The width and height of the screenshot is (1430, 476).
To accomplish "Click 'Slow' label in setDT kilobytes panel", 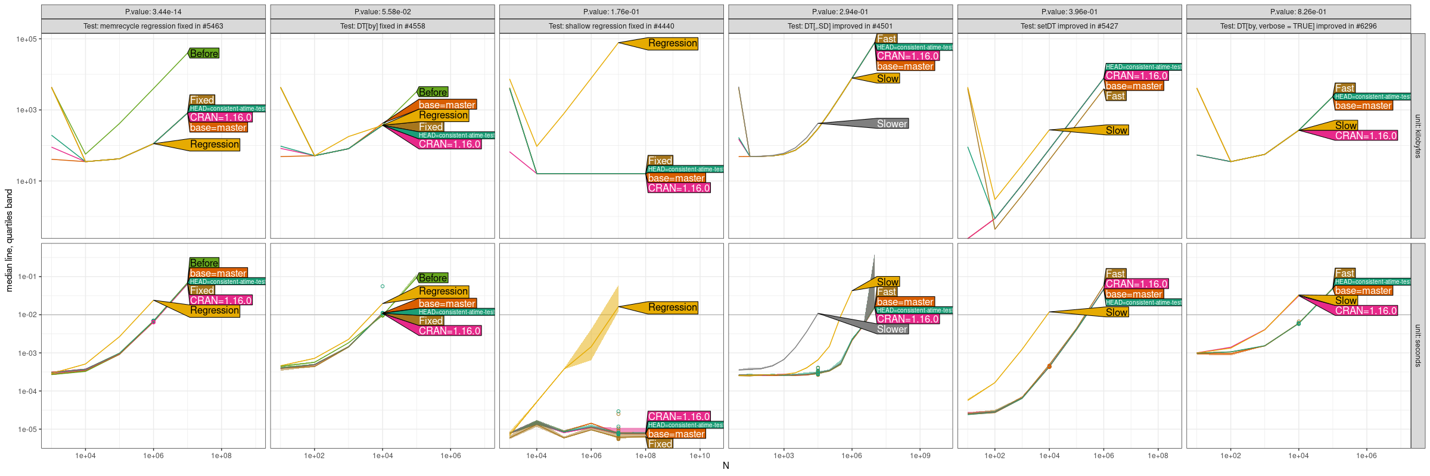I will 1117,130.
